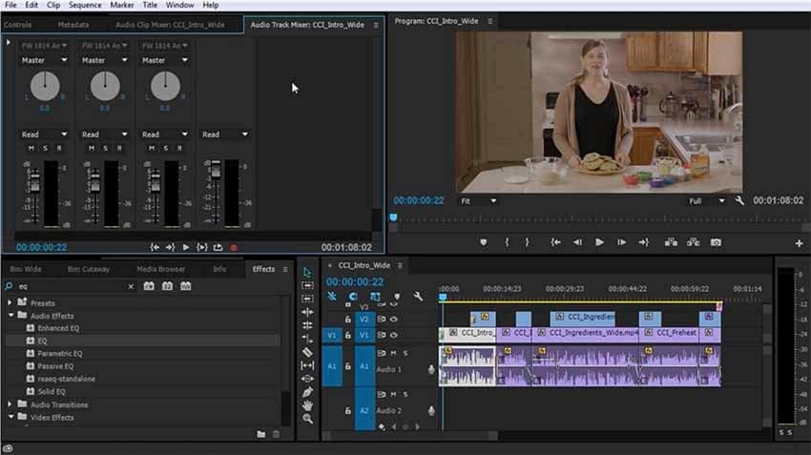811x455 pixels.
Task: Toggle snap in timeline
Action: coord(353,297)
